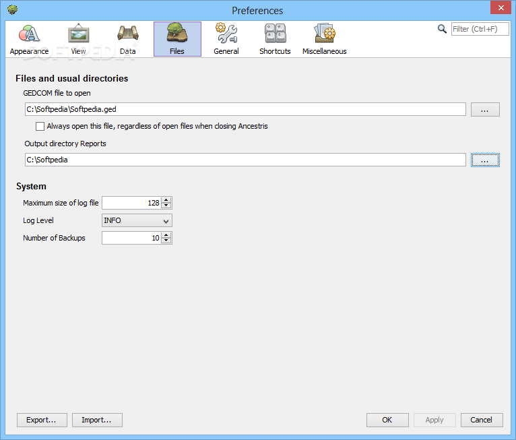Image resolution: width=516 pixels, height=440 pixels.
Task: Click the magnifier search icon
Action: 442,29
